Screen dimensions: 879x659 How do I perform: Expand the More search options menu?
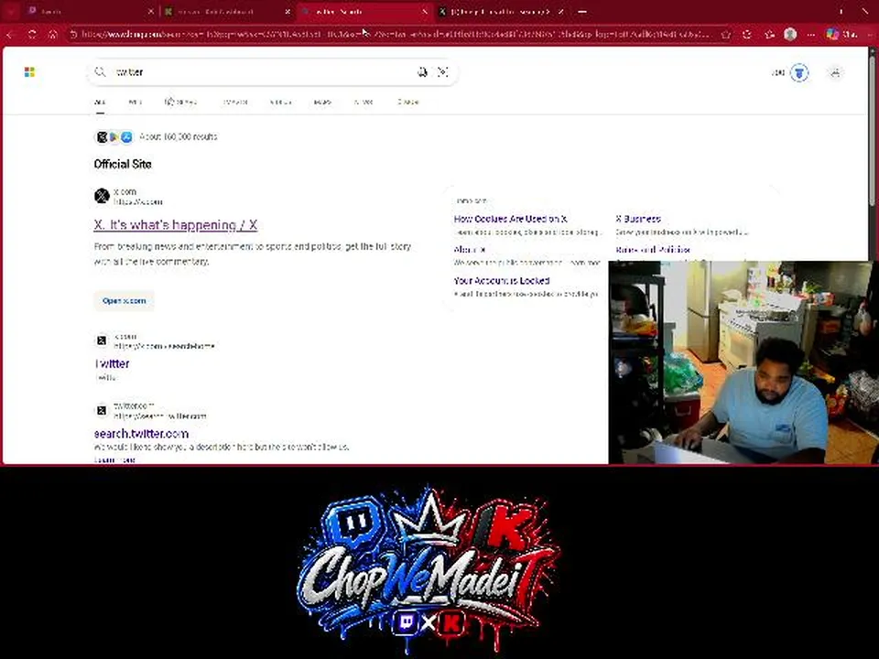tap(408, 102)
